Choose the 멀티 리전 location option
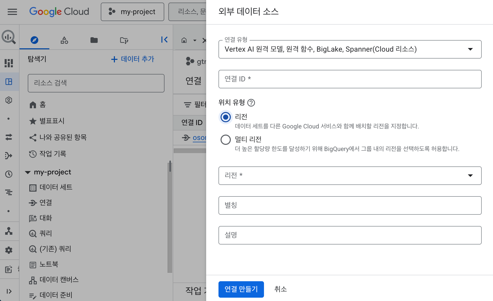This screenshot has height=301, width=493. tap(225, 139)
